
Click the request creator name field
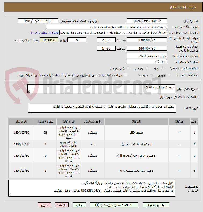coord(113,33)
